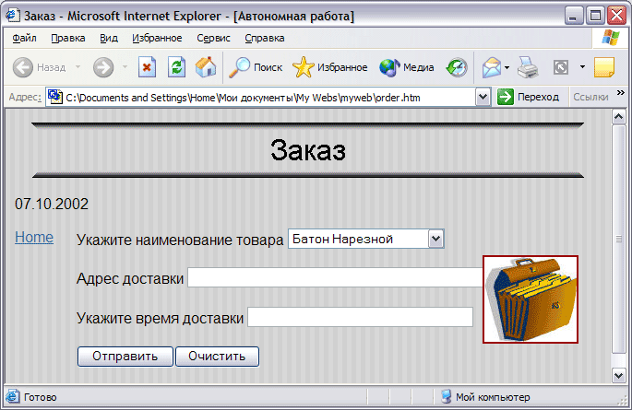The width and height of the screenshot is (632, 410).
Task: Open dropdown arrow right of the gray full-screen icon
Action: coord(582,66)
